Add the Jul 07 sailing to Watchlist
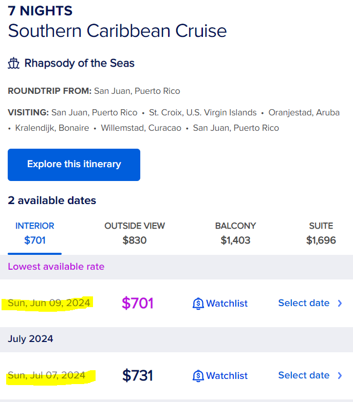Screen dimensions: 353x402 [220, 376]
